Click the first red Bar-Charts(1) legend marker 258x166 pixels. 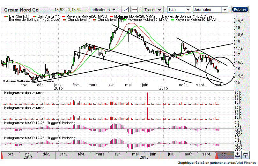[6, 16]
